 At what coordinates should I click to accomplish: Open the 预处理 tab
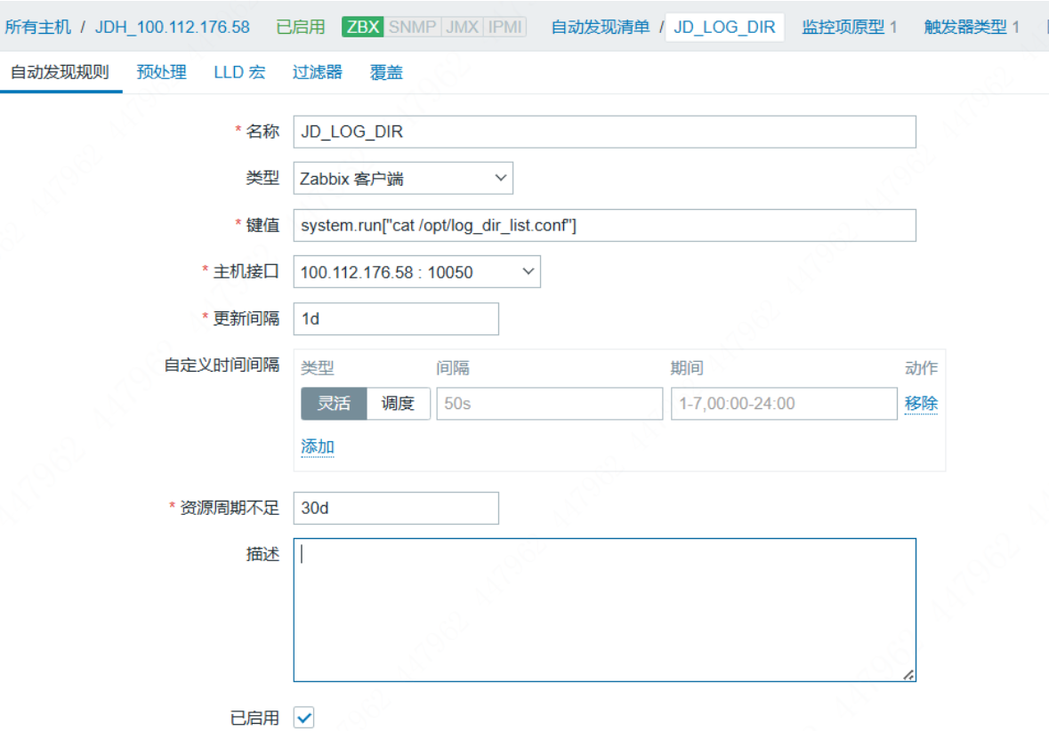tap(161, 72)
